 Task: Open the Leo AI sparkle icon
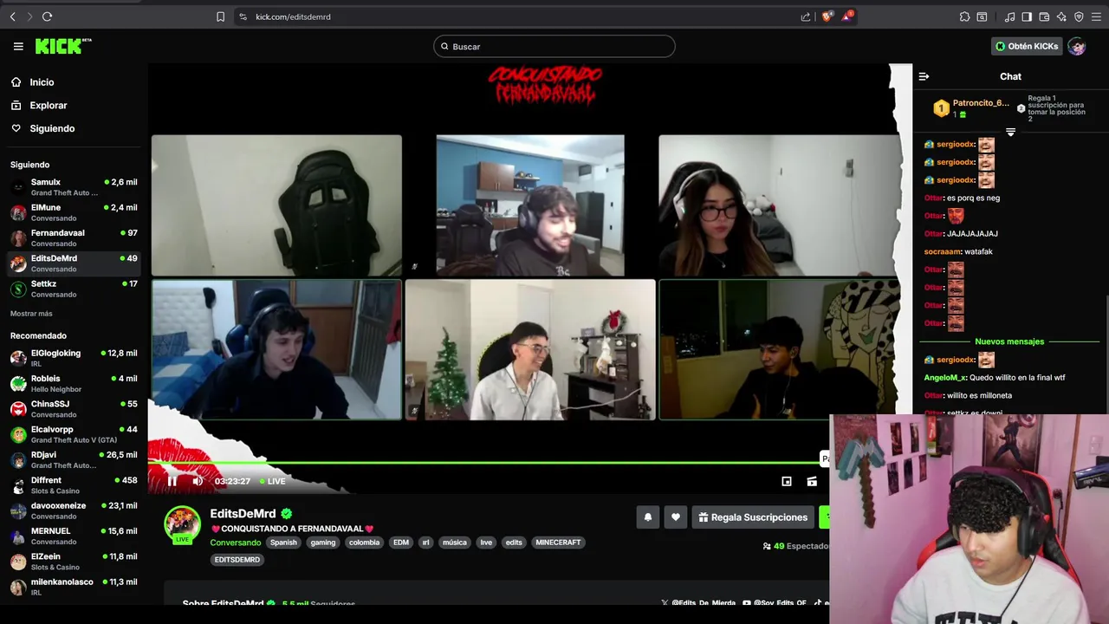point(1061,16)
